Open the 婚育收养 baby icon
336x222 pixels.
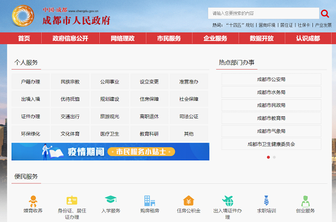point(33,201)
